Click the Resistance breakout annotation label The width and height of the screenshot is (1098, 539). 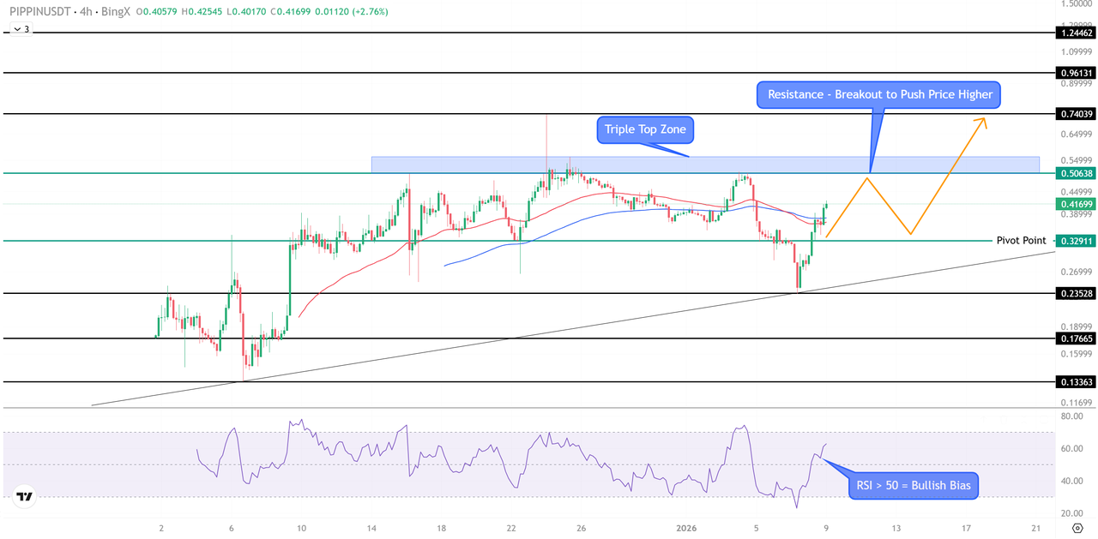click(x=878, y=94)
